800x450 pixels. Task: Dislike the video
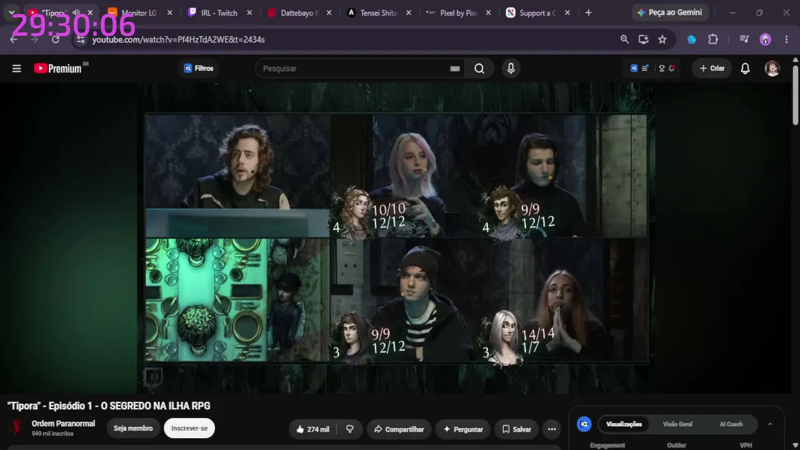click(350, 429)
